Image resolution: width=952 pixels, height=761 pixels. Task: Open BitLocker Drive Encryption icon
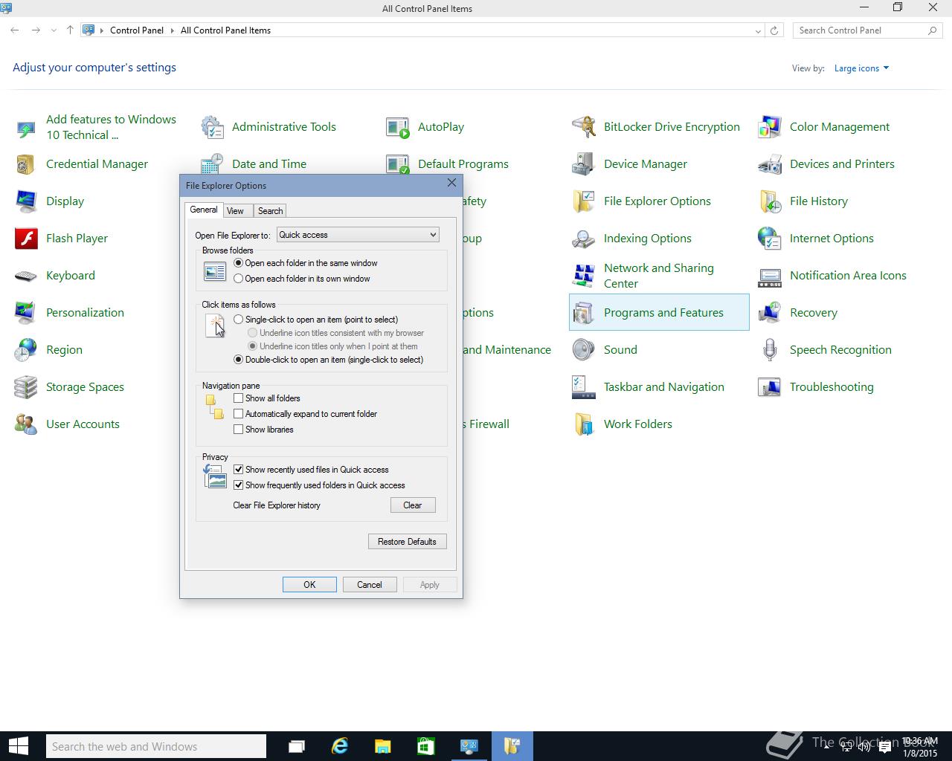click(584, 127)
